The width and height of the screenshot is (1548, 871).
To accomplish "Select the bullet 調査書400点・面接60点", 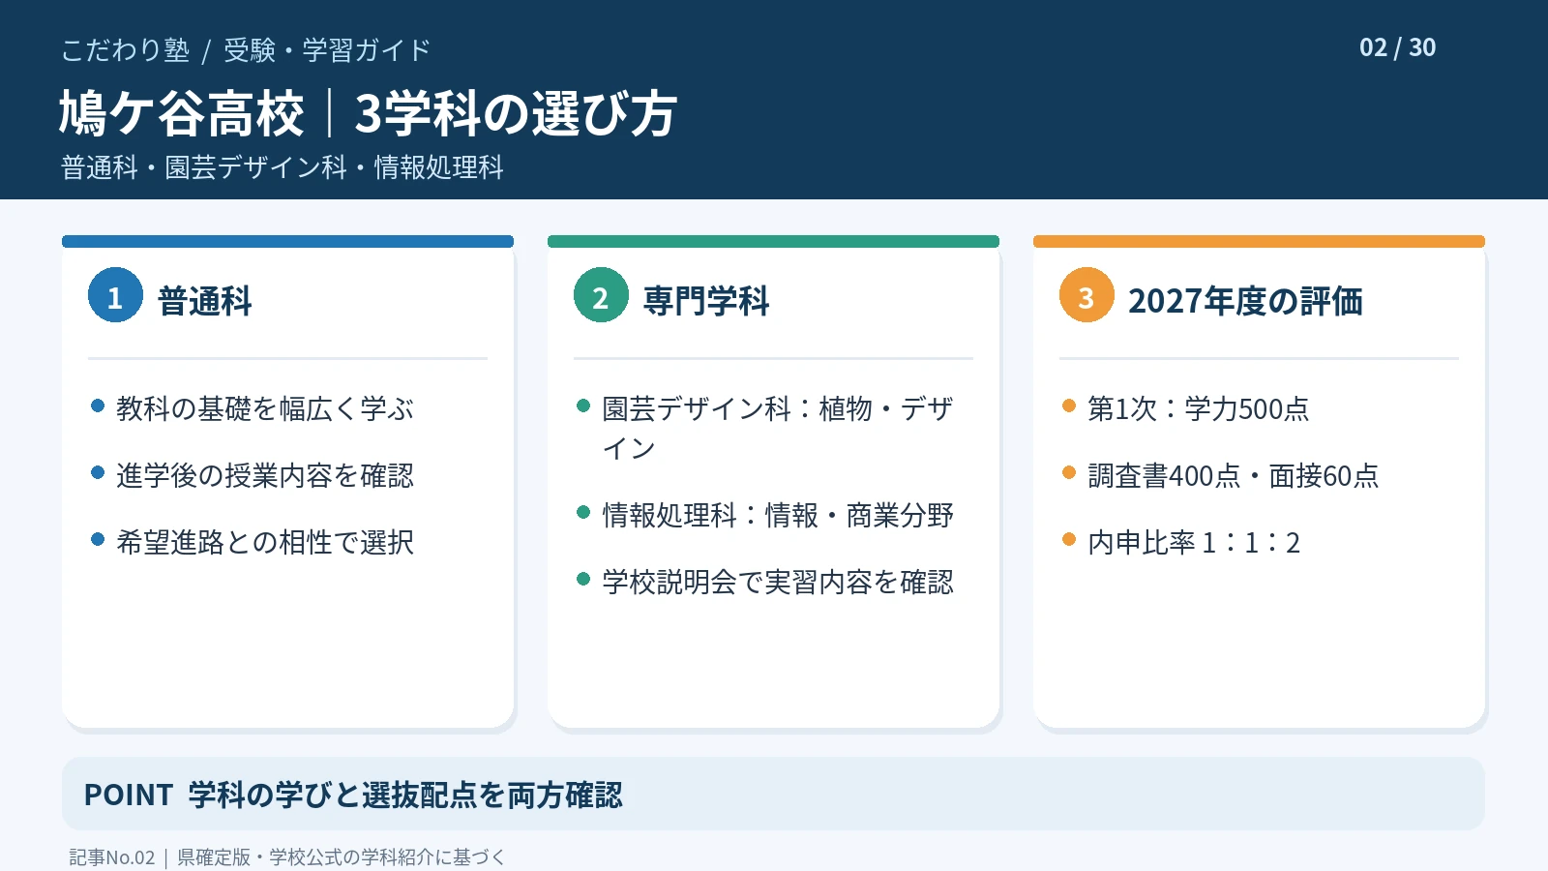I will pyautogui.click(x=1234, y=475).
